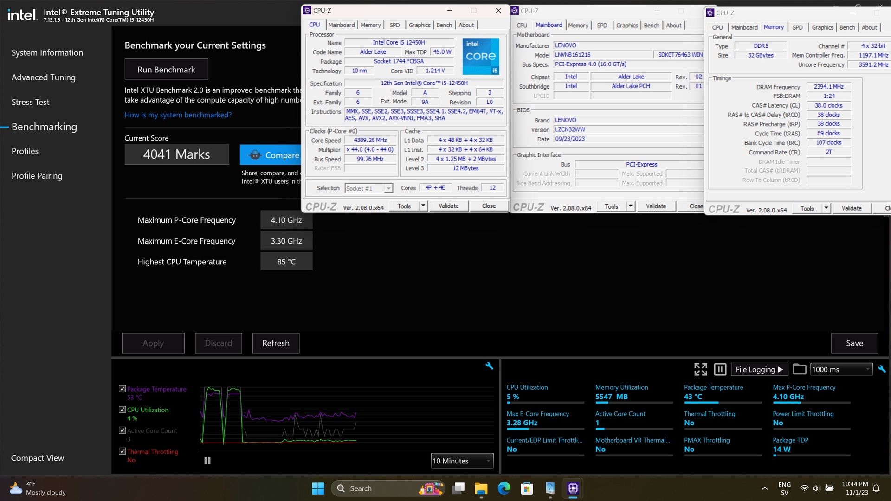Screen dimensions: 891x501
Task: Open Tools dropdown arrow in Mainboard window
Action: tap(630, 206)
